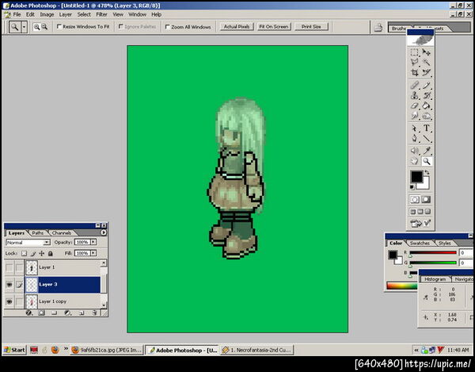Select the Blur tool
The height and width of the screenshot is (372, 475).
(414, 116)
